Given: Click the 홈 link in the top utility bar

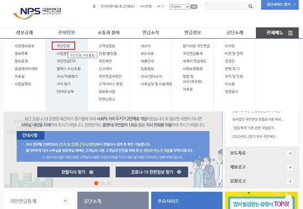Looking at the screenshot, I should pyautogui.click(x=94, y=6).
